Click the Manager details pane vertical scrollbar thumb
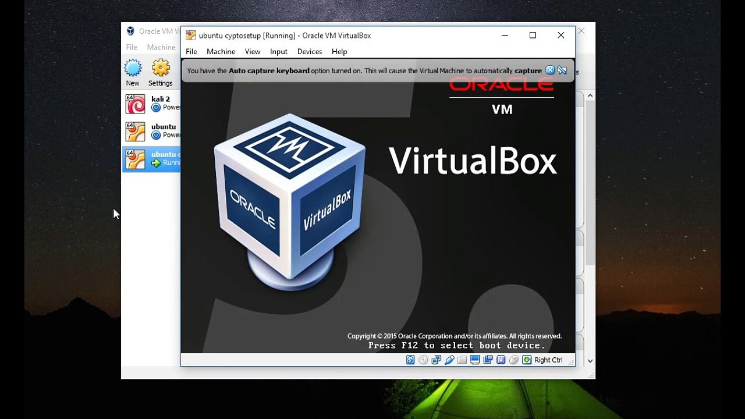Image resolution: width=745 pixels, height=419 pixels. point(590,183)
